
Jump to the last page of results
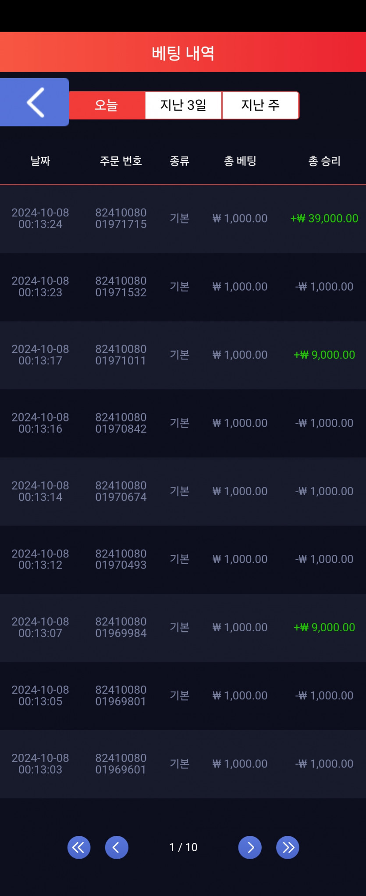coord(288,847)
